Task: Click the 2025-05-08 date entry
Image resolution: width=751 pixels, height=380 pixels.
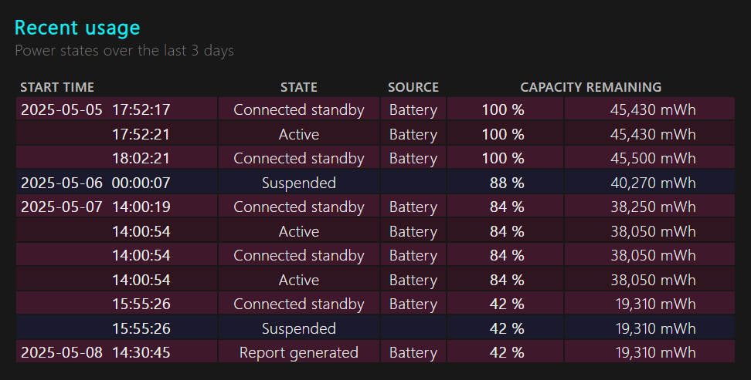Action: click(61, 352)
